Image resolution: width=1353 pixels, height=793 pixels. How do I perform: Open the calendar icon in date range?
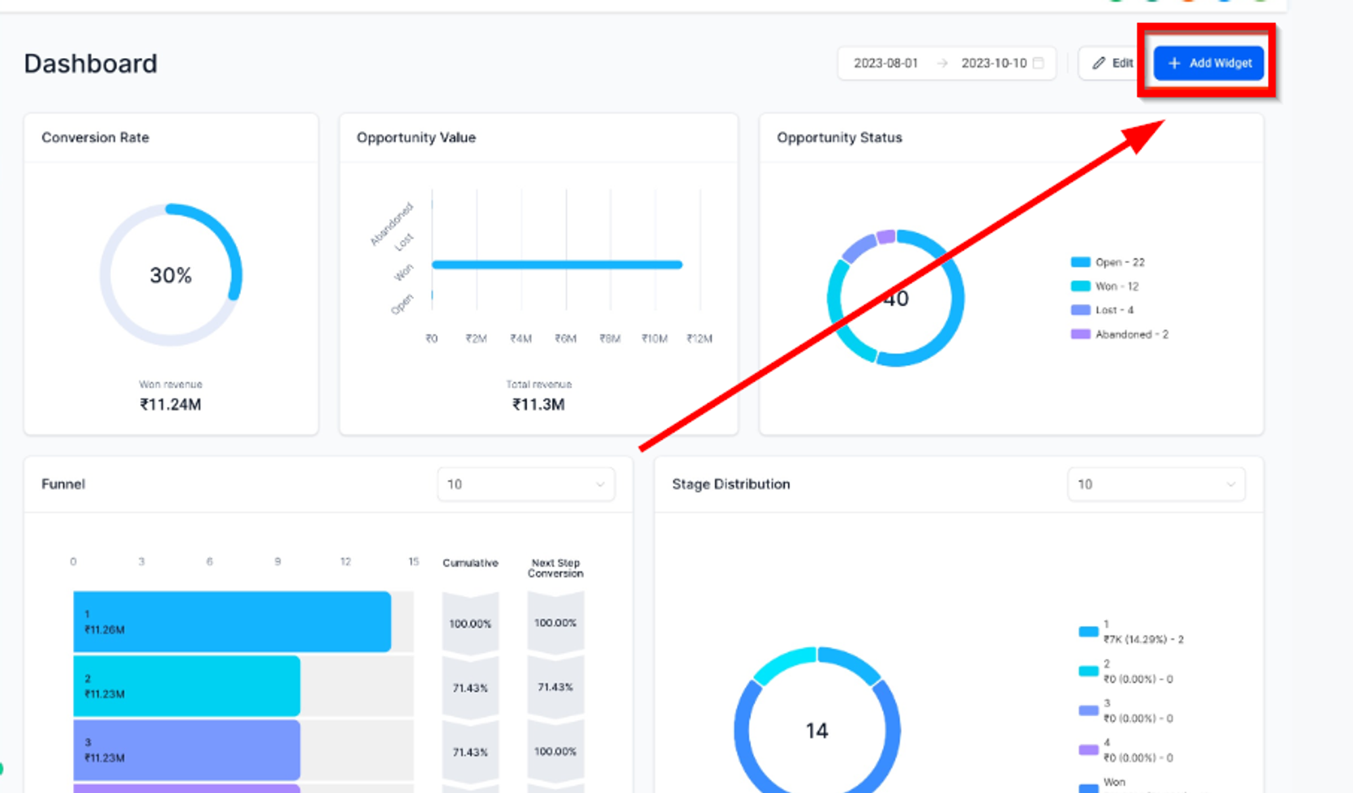(1038, 63)
